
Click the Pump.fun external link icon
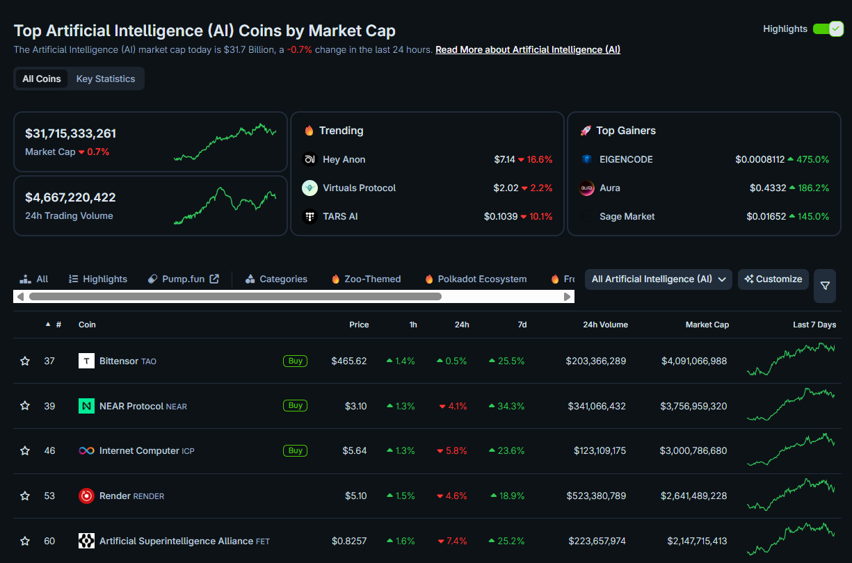[x=214, y=279]
